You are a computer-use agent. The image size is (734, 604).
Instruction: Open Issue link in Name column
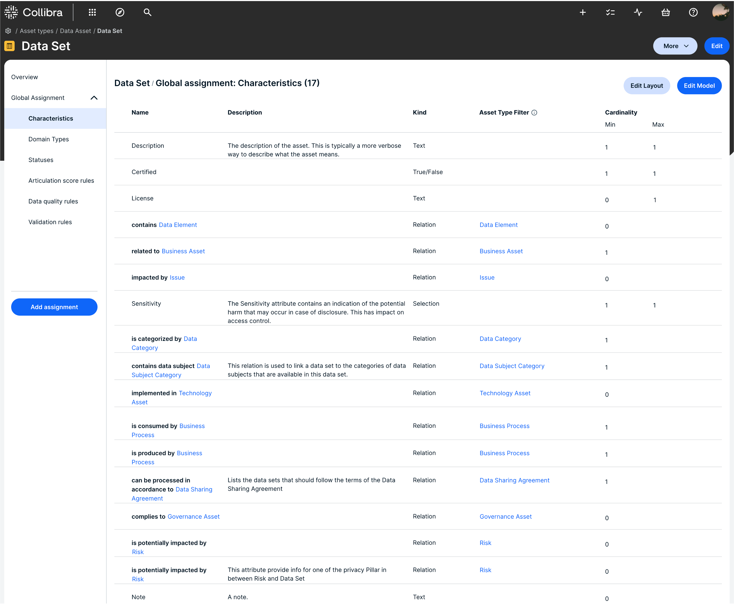point(177,277)
